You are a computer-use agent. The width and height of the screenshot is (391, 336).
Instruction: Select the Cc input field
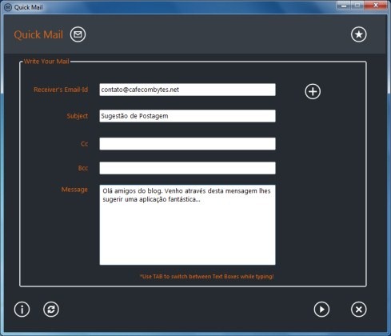[187, 144]
